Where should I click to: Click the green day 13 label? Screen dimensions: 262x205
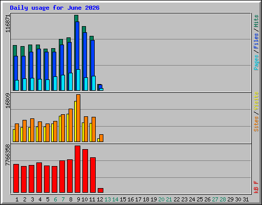tap(107, 199)
